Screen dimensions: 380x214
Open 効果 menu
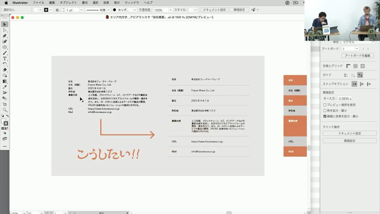[x=106, y=3]
